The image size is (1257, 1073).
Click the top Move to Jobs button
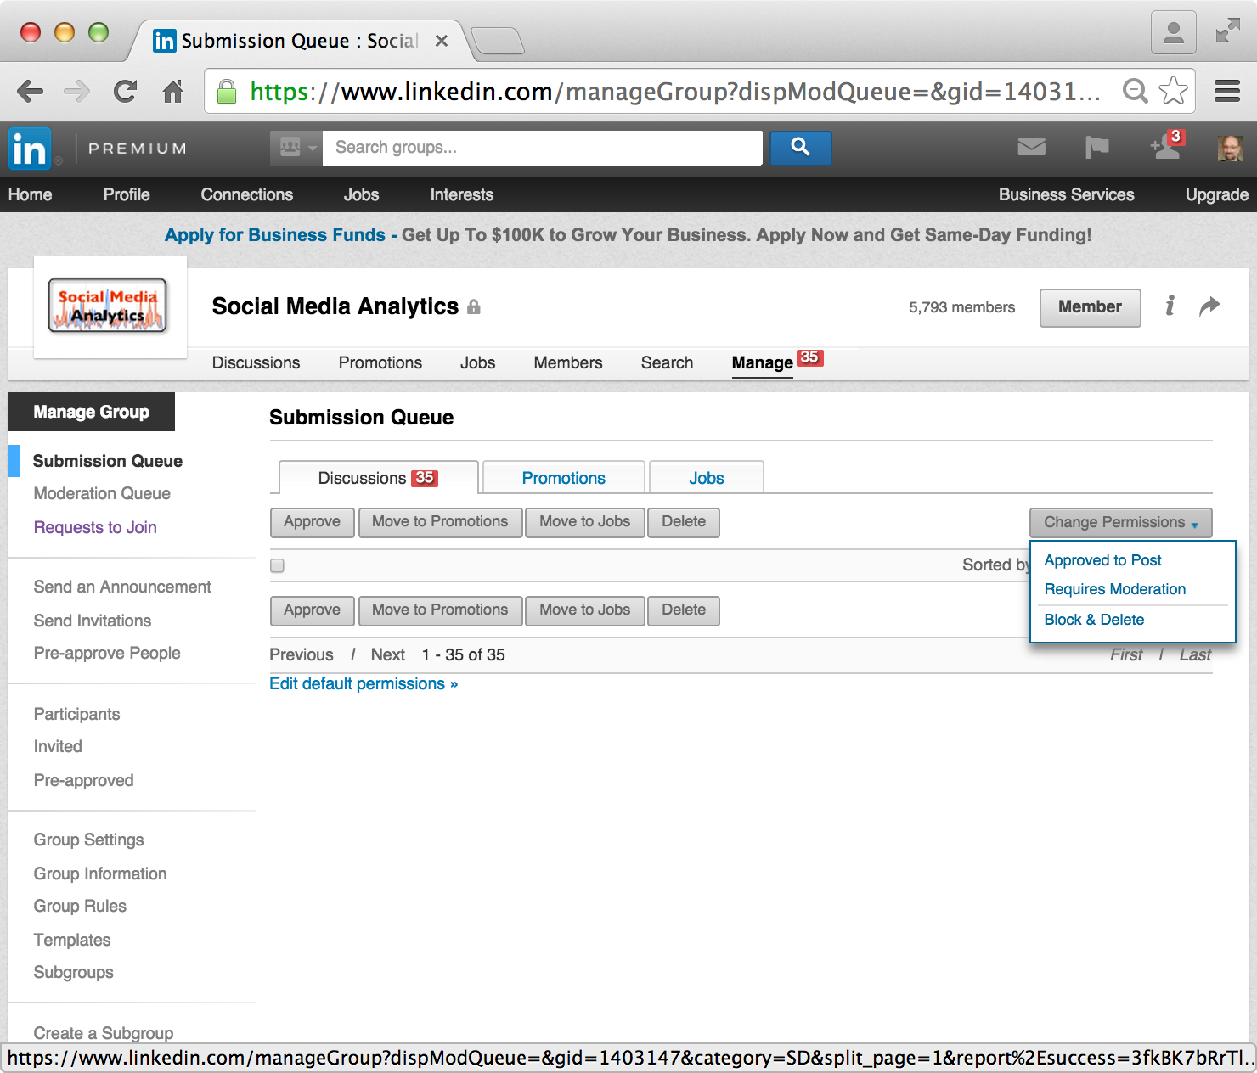585,522
